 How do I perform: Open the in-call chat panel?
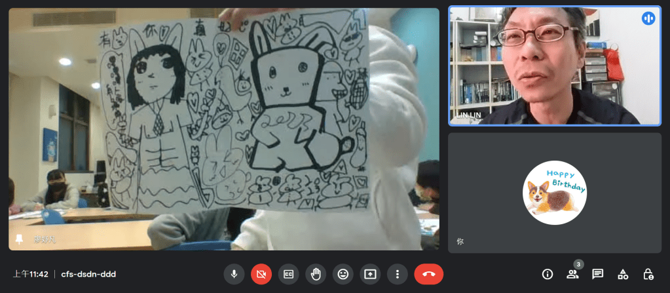click(597, 274)
